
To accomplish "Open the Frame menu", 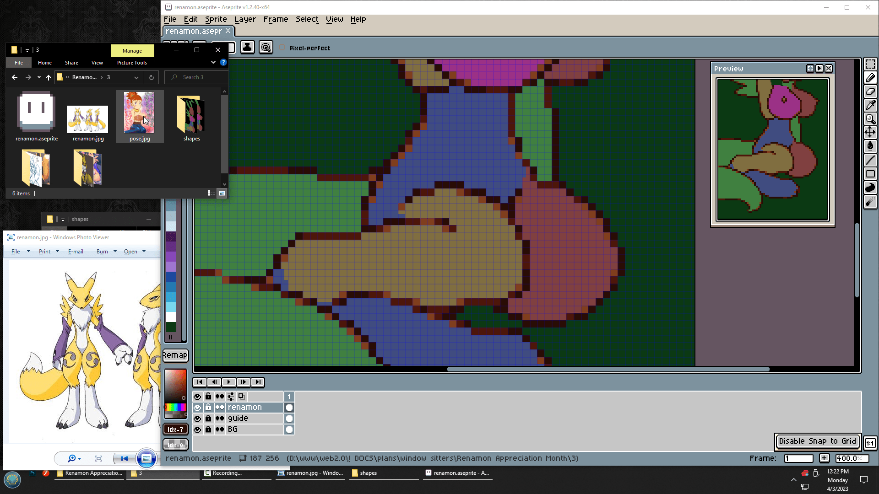I will pos(276,19).
